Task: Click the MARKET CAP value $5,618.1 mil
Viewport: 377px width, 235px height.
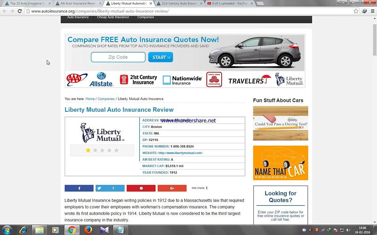Action: point(174,166)
